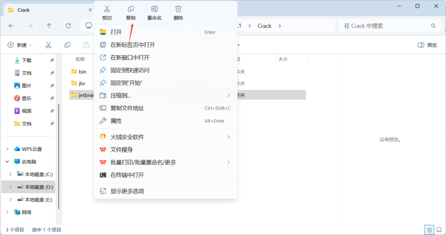Screen dimensions: 446x235
Task: Click the Refresh icon
Action: coord(68,26)
